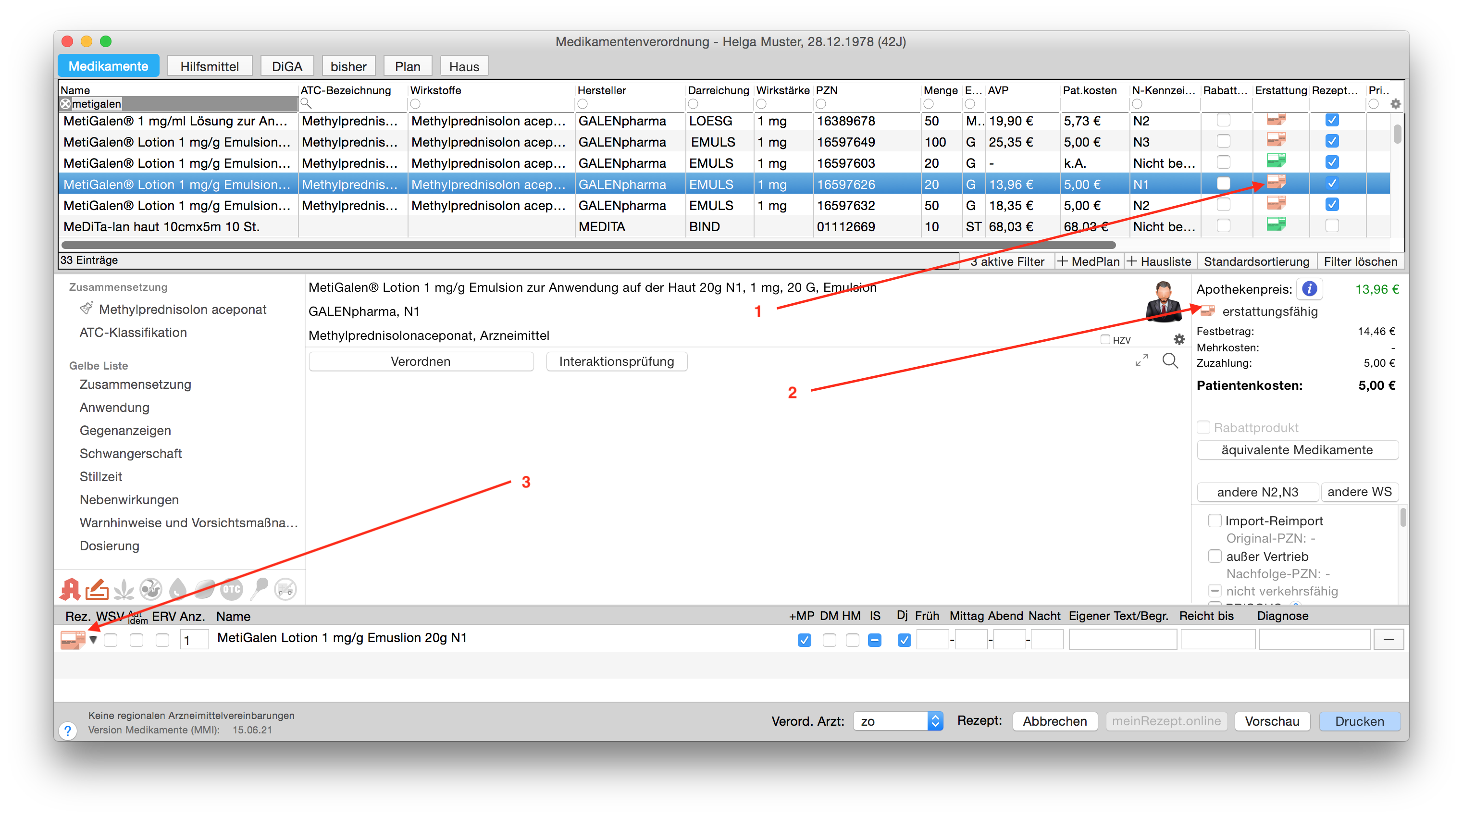Click the grey droplet icon
The width and height of the screenshot is (1463, 818).
178,589
